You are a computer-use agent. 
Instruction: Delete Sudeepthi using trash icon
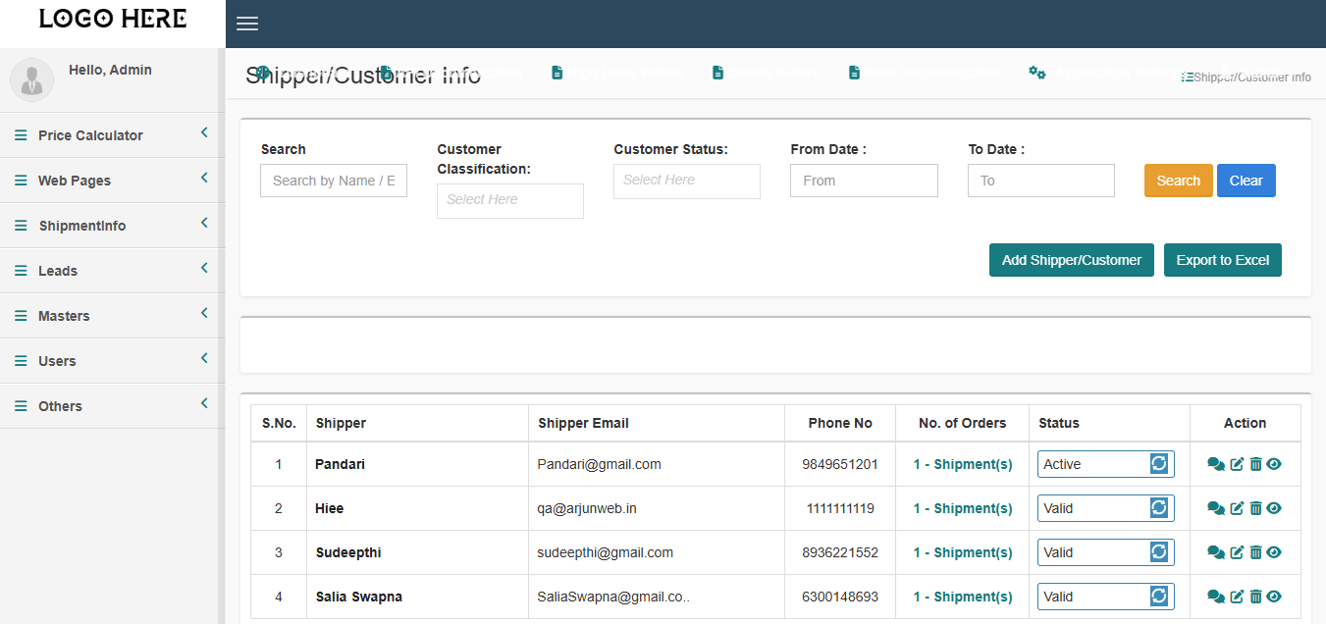click(x=1255, y=553)
